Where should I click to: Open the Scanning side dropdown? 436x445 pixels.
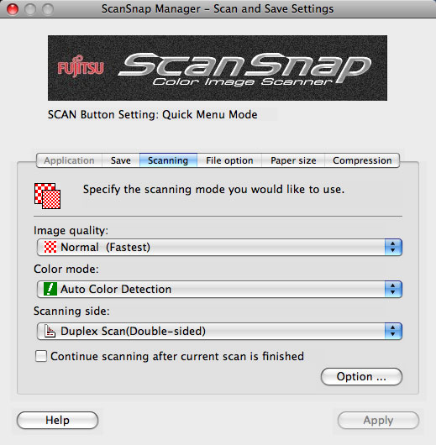219,331
